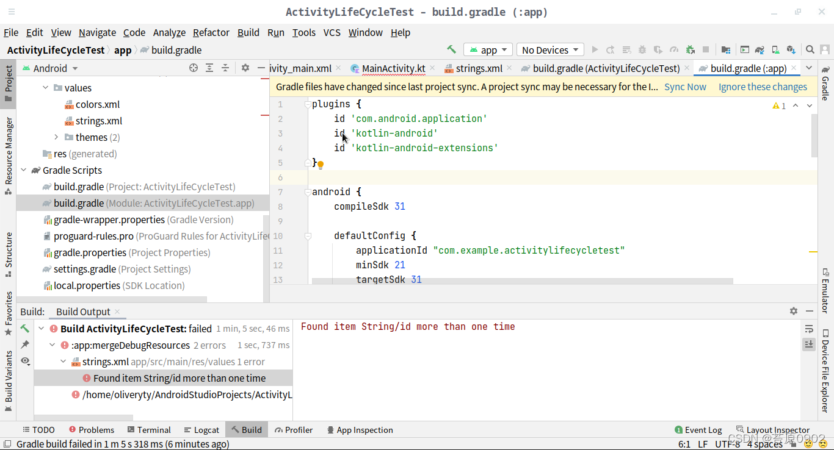
Task: Click the Sync Now link
Action: (x=685, y=87)
